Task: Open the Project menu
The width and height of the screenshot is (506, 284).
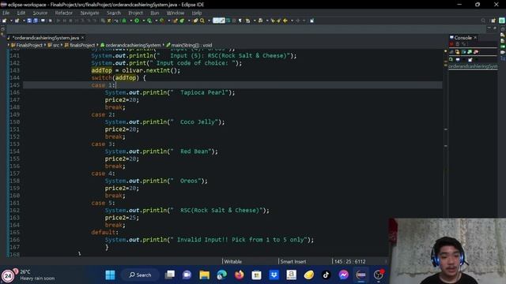Action: [x=135, y=13]
